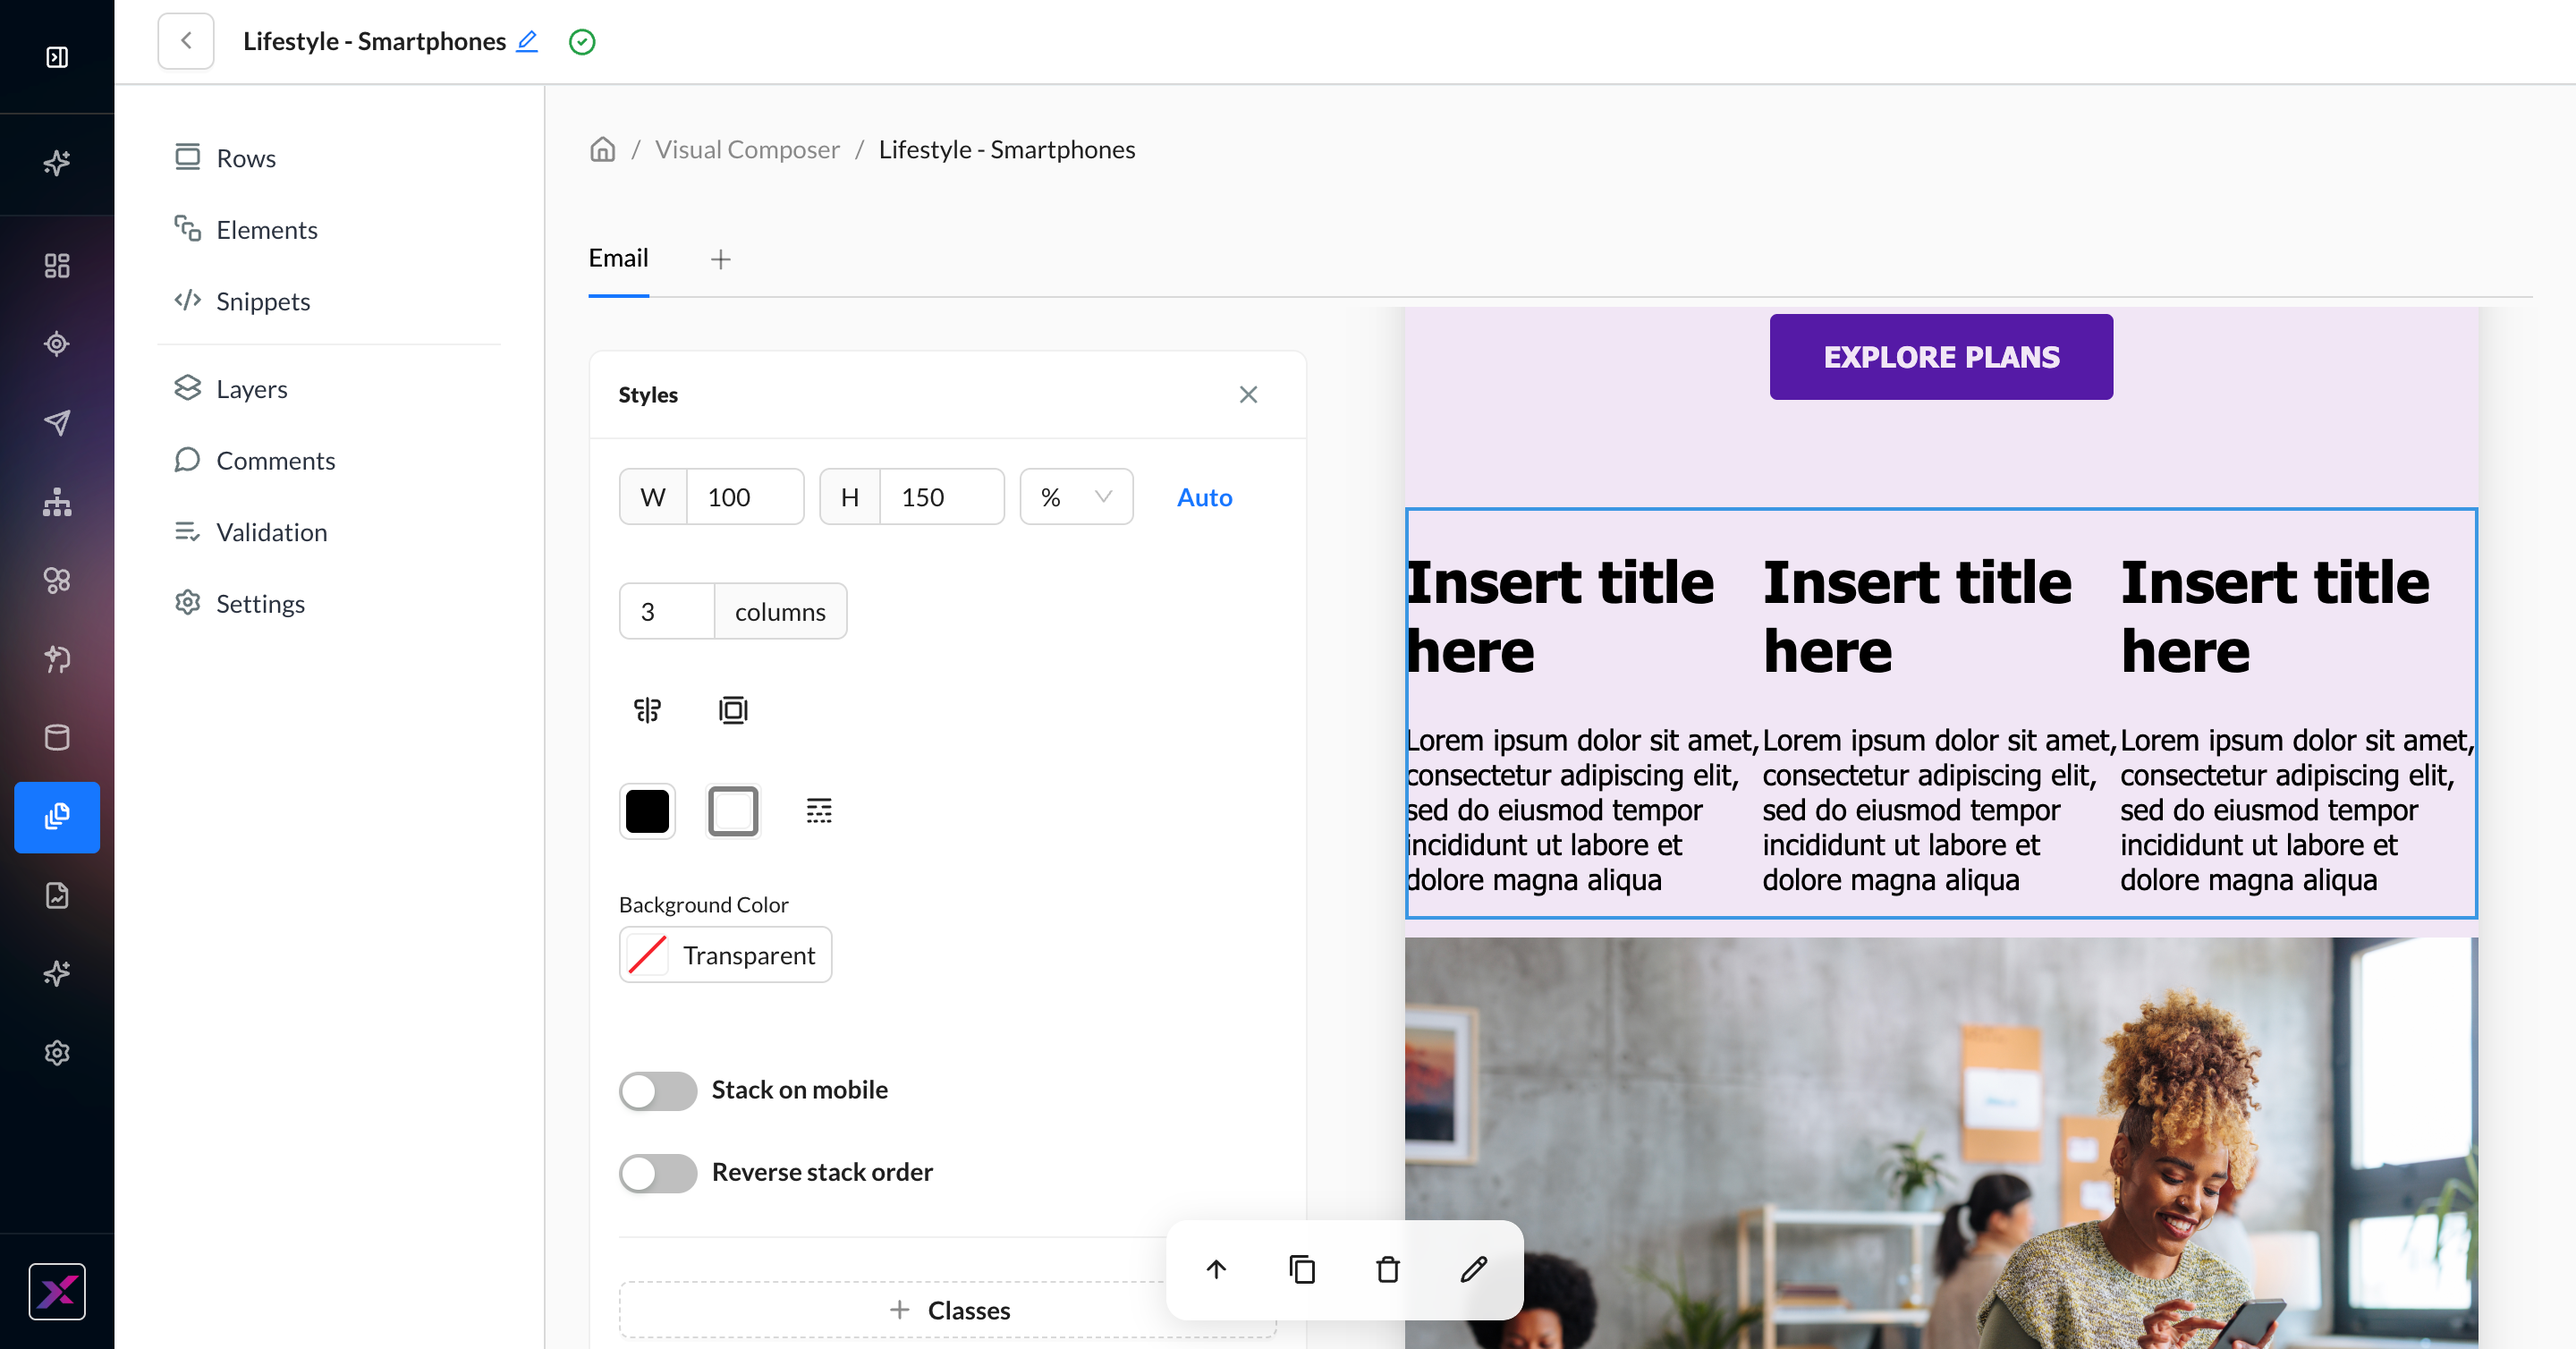The image size is (2576, 1349).
Task: Click the width input field
Action: point(744,497)
